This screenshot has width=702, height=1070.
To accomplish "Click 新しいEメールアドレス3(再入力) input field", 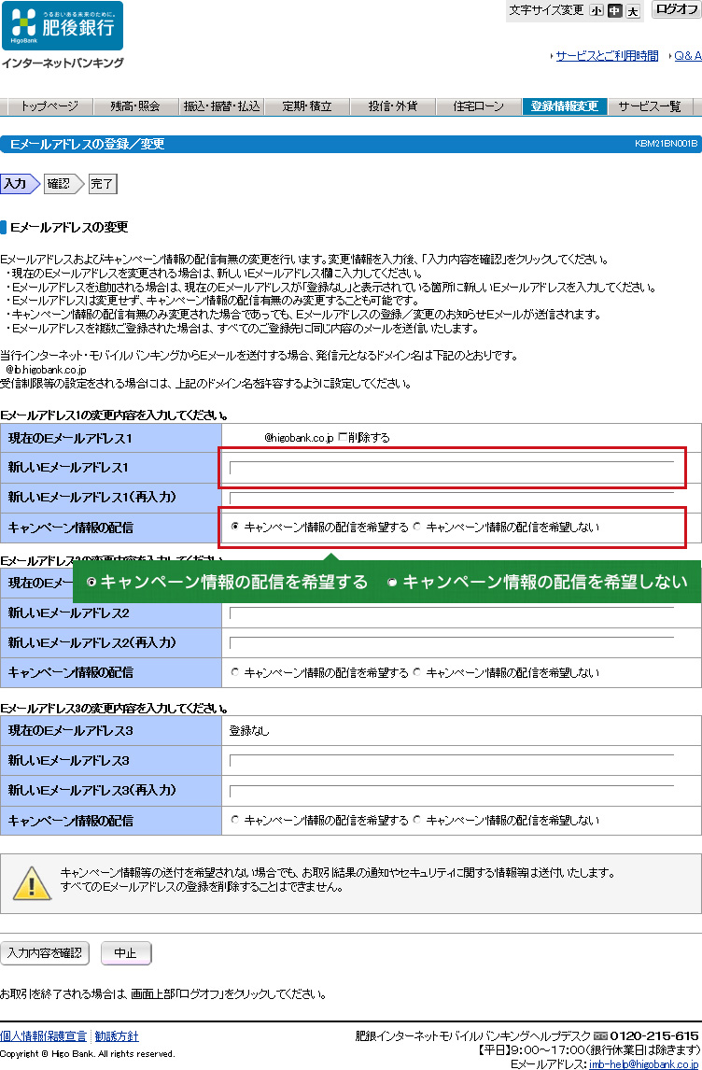I will 452,791.
